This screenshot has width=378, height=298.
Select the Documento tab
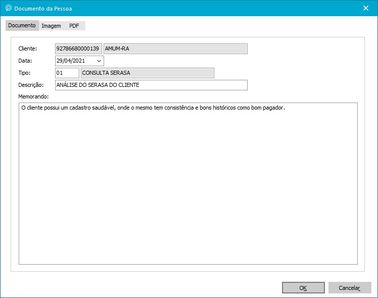tap(22, 25)
